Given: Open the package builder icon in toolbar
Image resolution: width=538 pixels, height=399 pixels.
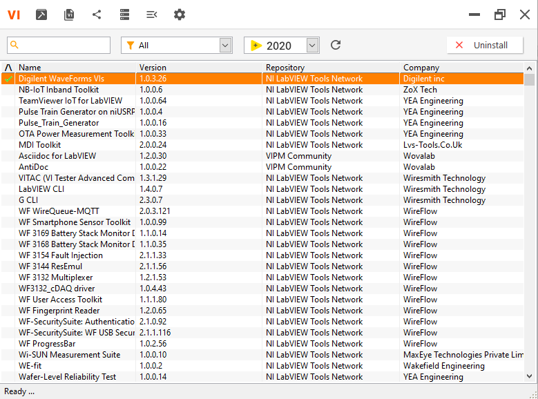Looking at the screenshot, I should pyautogui.click(x=41, y=14).
